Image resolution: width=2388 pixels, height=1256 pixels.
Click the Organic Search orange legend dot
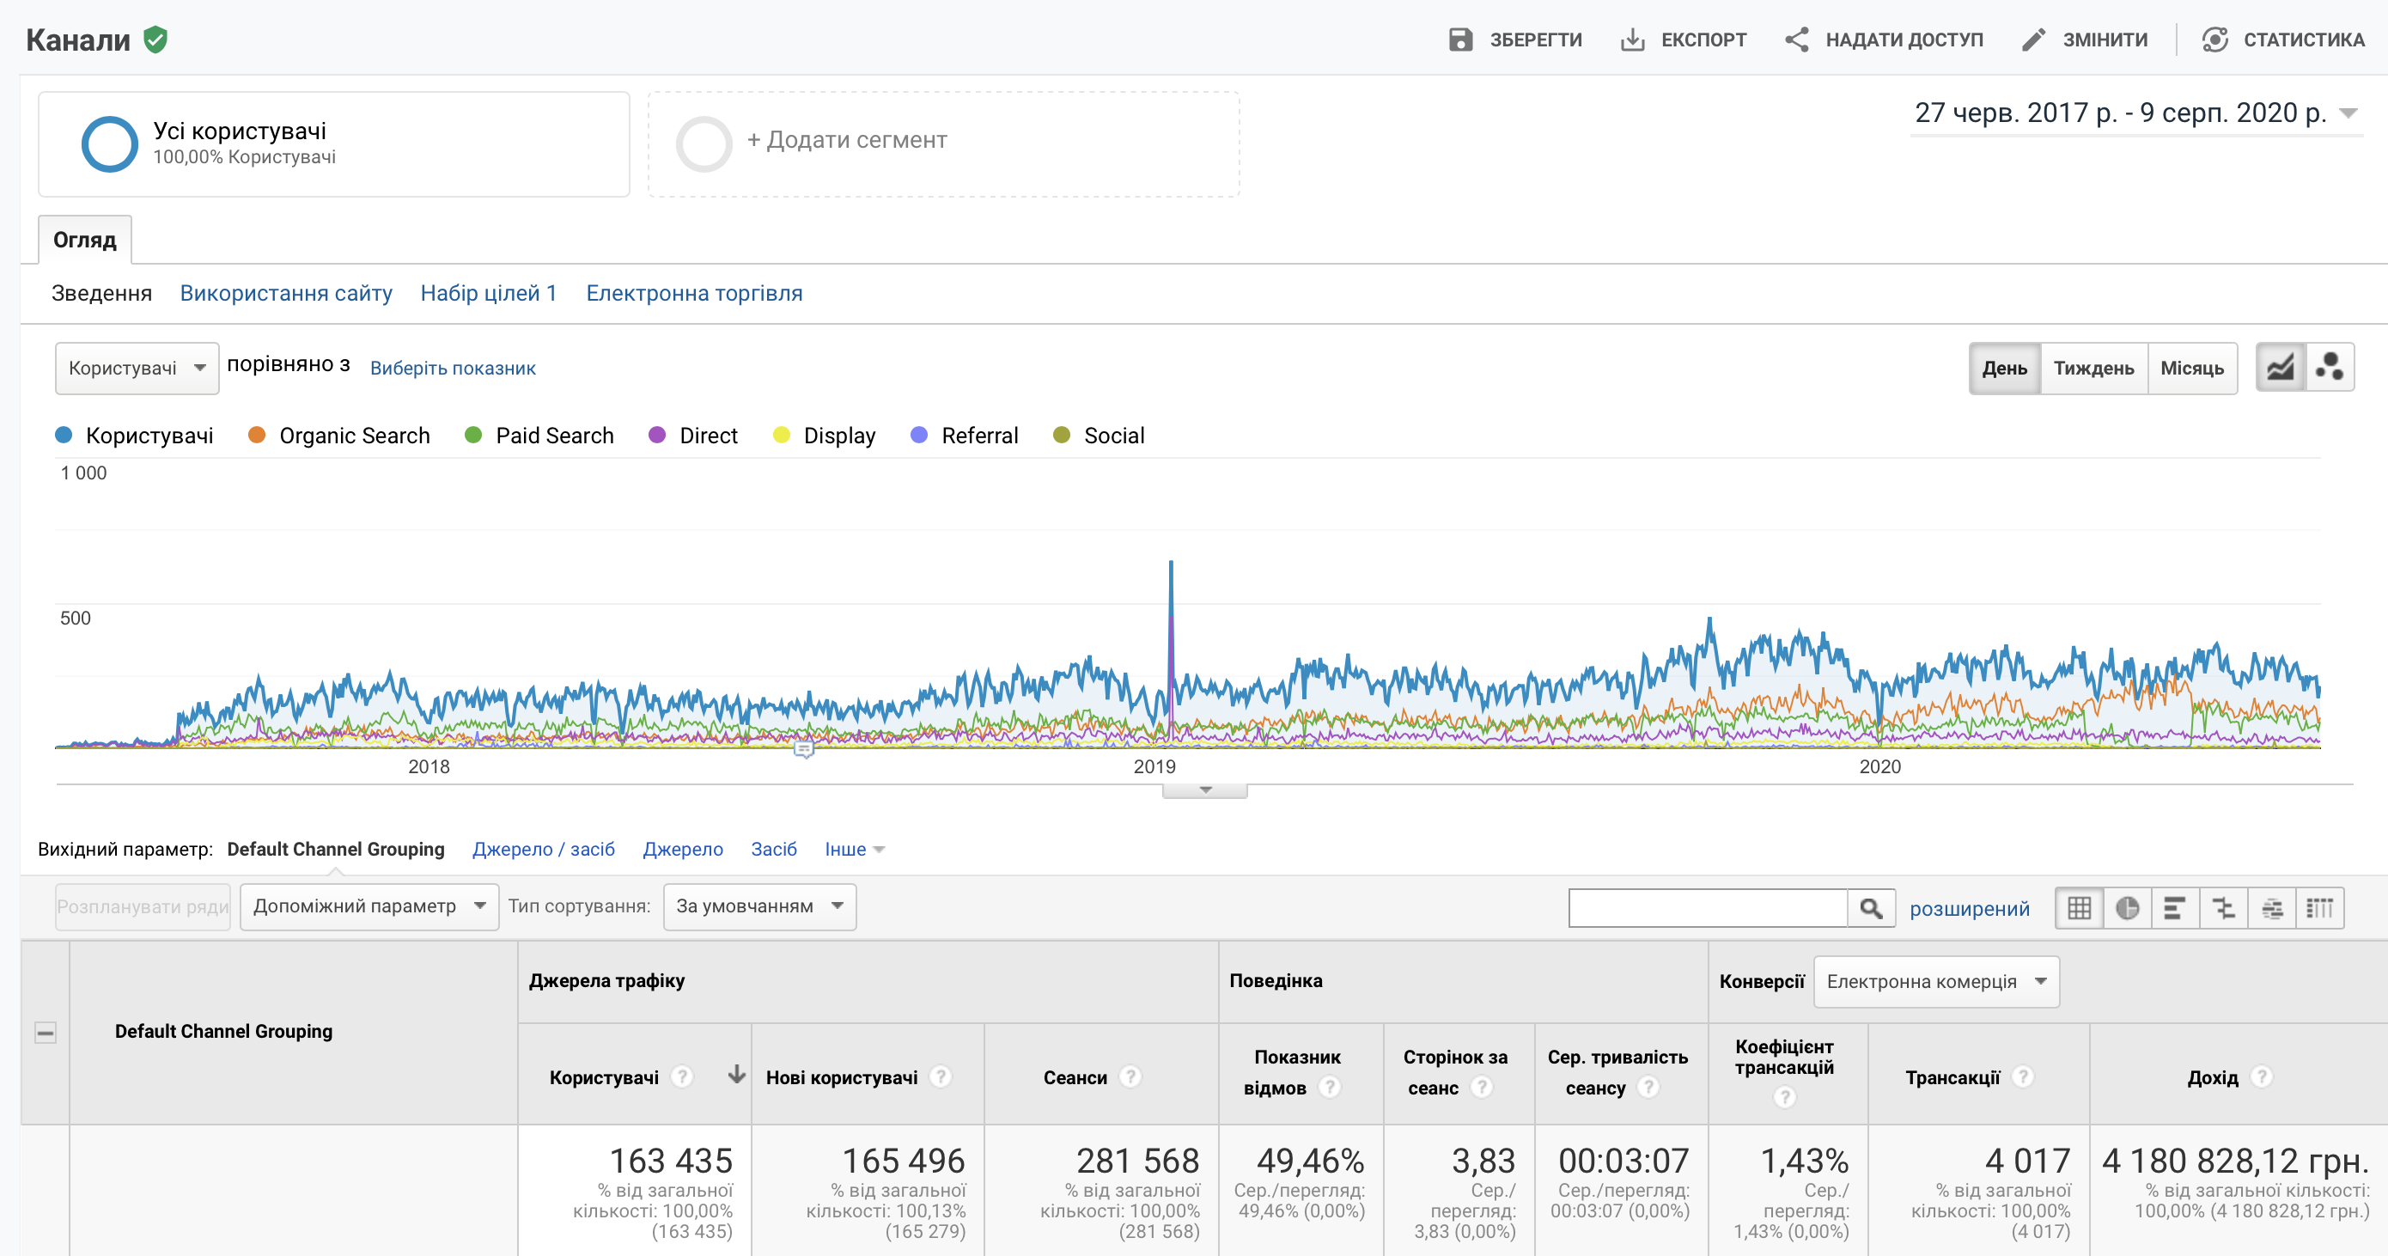tap(257, 435)
